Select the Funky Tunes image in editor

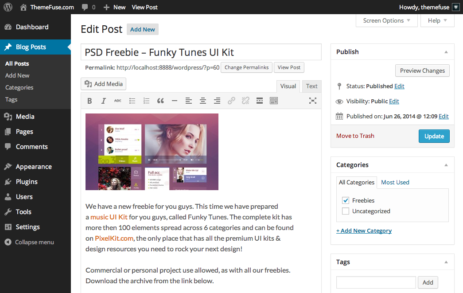[152, 152]
